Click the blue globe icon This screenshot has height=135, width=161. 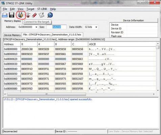(50, 15)
